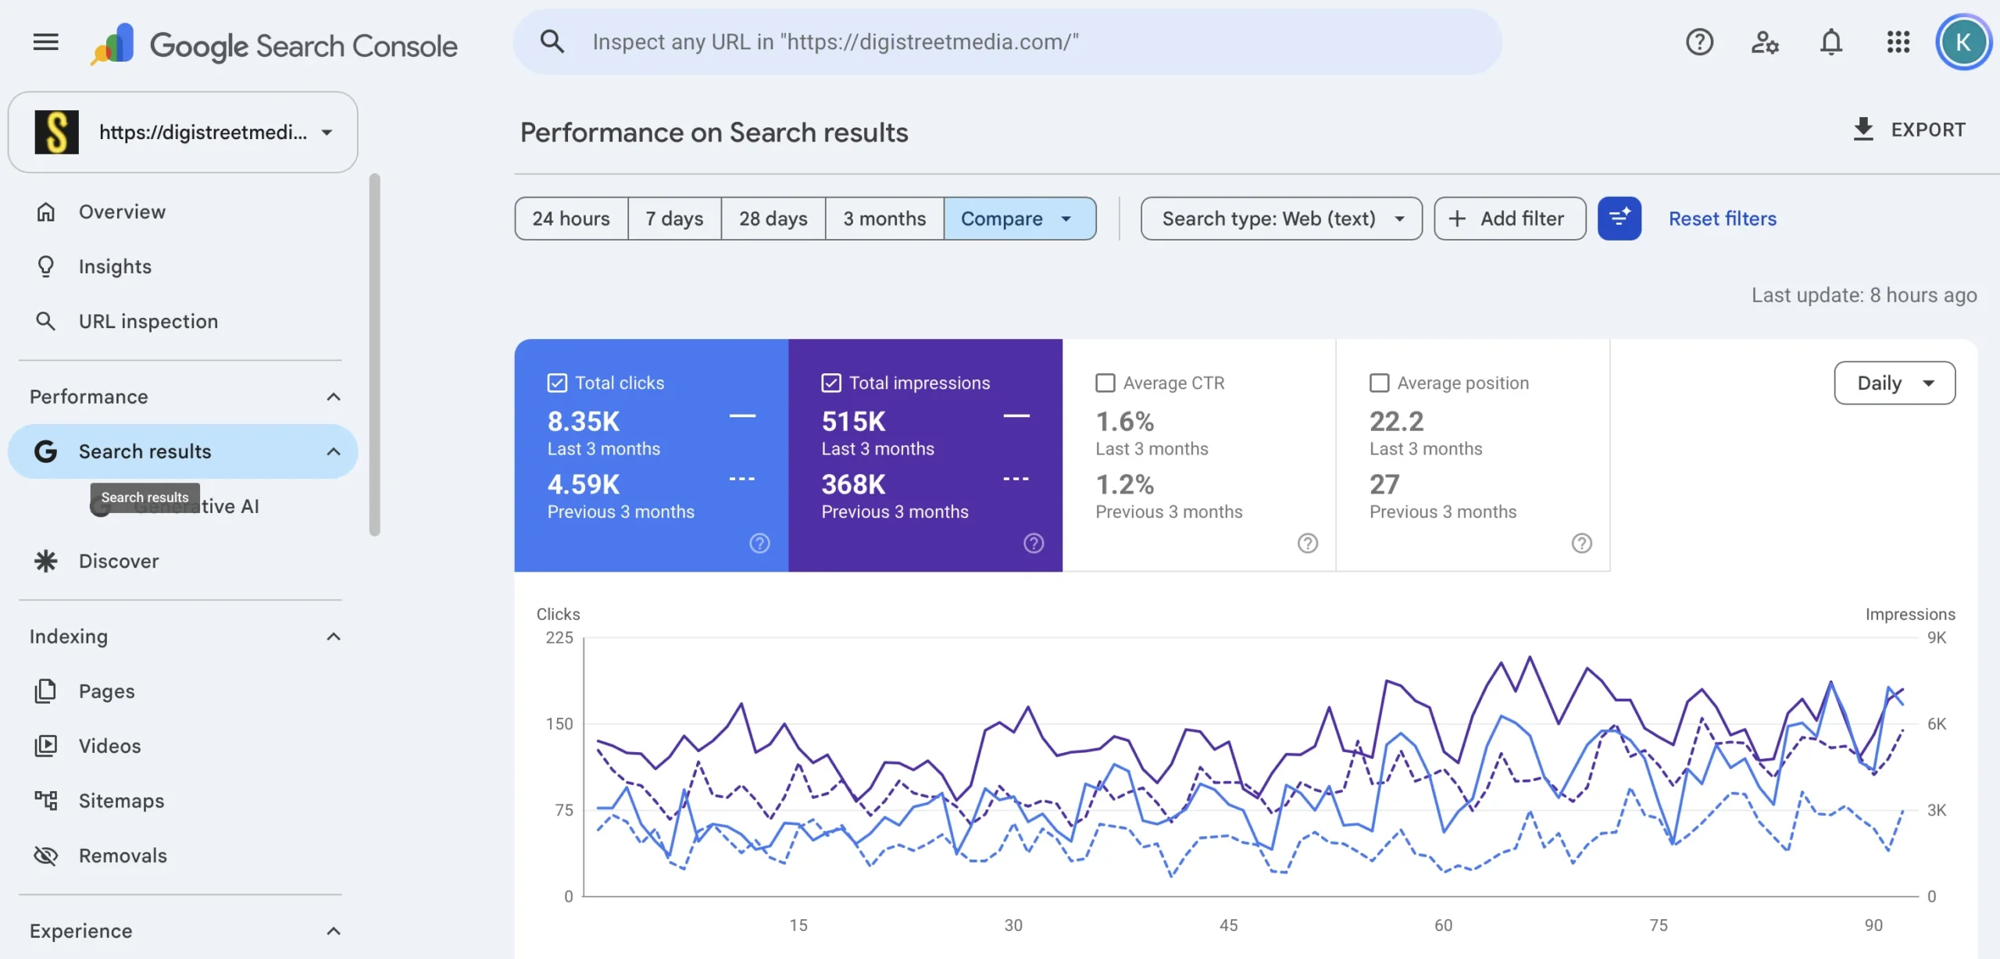Uncheck the Total clicks checkbox
The width and height of the screenshot is (2000, 959).
(x=557, y=383)
